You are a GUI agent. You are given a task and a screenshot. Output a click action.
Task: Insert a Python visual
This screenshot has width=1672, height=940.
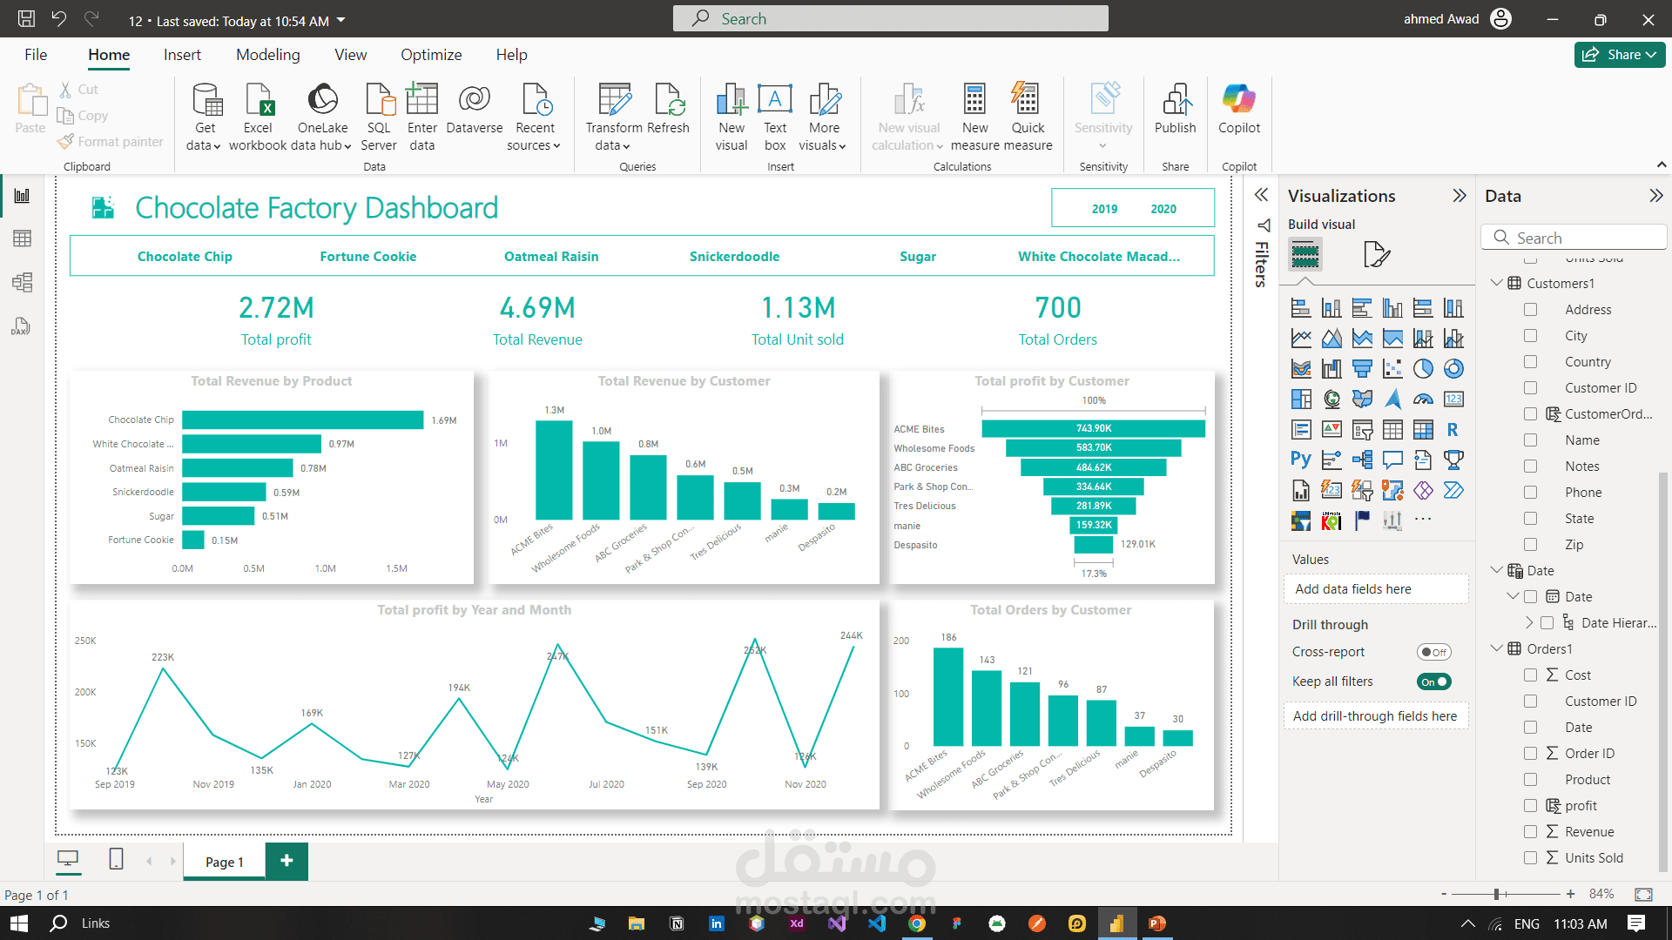pos(1301,460)
